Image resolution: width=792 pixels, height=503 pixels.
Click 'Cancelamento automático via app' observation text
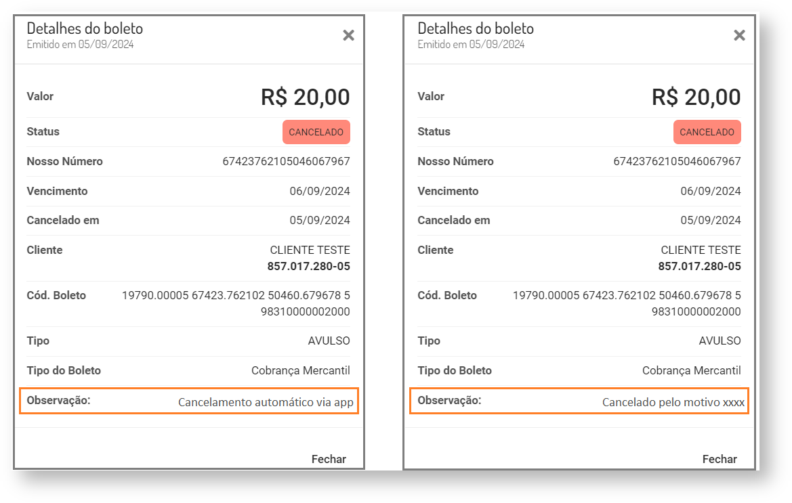click(x=266, y=402)
